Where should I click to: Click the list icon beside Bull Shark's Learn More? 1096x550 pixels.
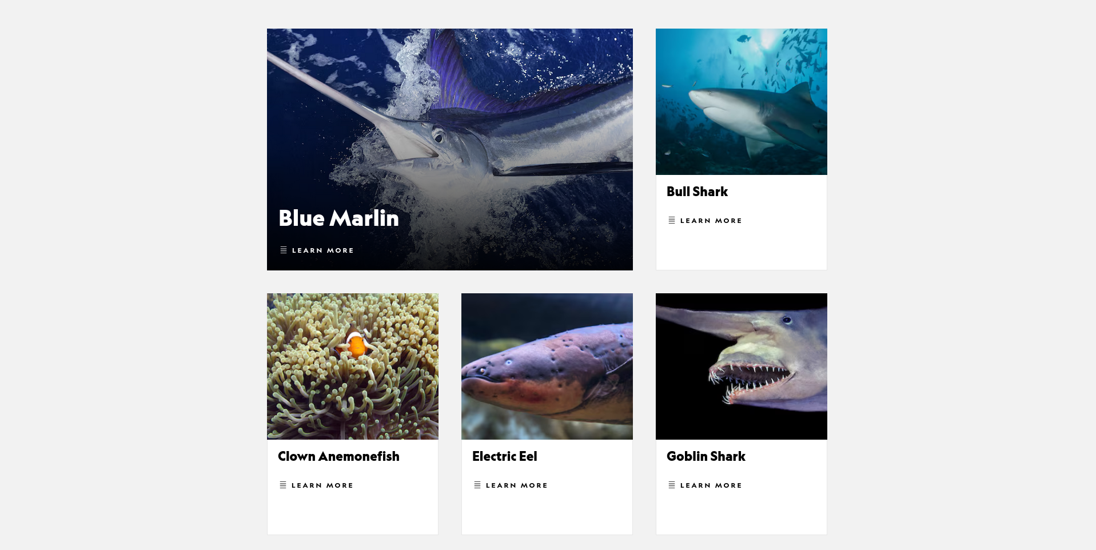[x=672, y=220]
